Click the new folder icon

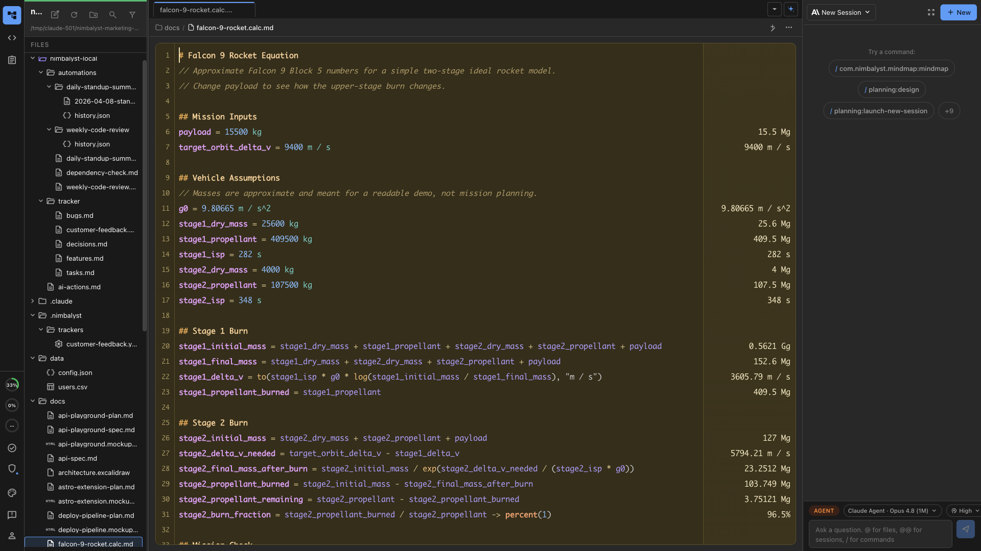pyautogui.click(x=94, y=15)
